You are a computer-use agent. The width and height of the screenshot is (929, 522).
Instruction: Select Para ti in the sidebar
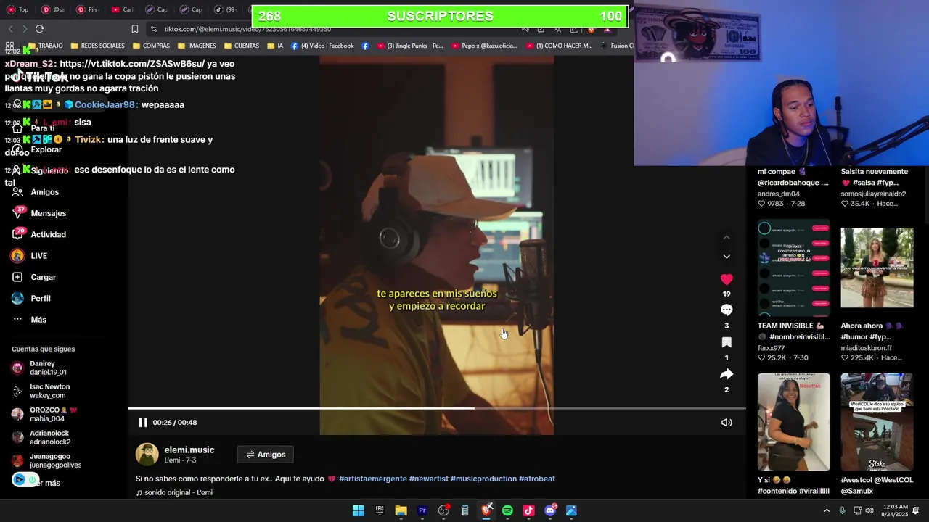[x=42, y=128]
